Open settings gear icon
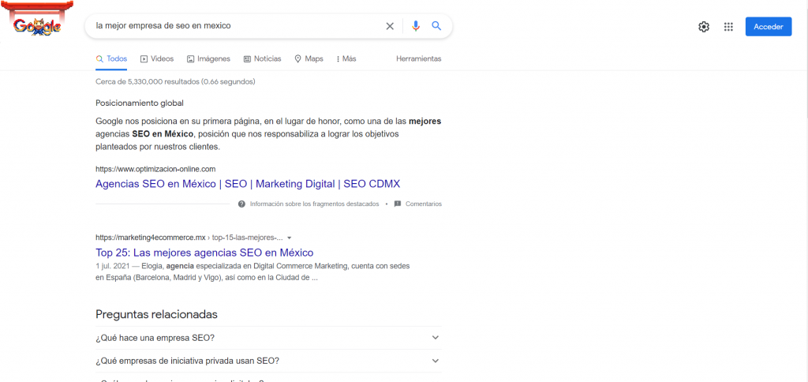Screen dimensions: 808x382 (x=703, y=27)
